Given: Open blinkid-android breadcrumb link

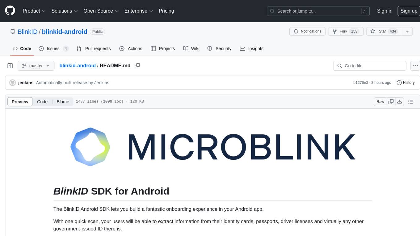Looking at the screenshot, I should (78, 66).
